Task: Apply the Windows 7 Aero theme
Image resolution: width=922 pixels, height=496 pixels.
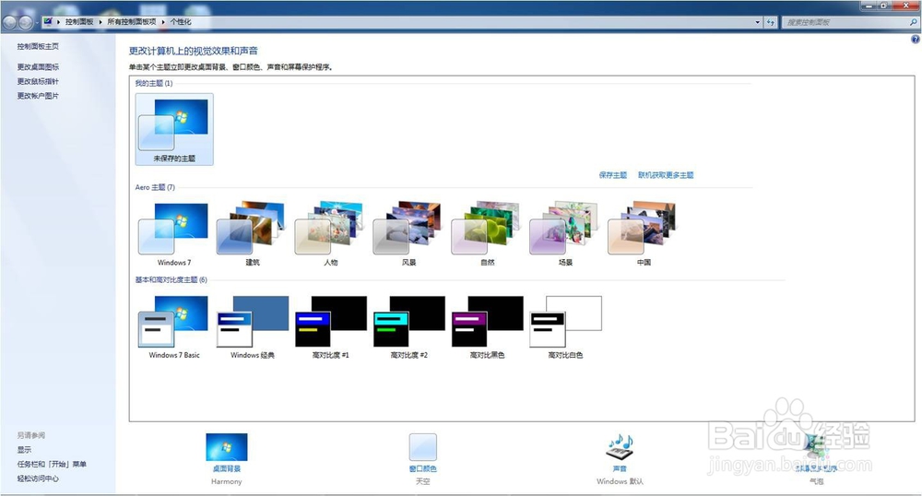Action: [x=174, y=233]
